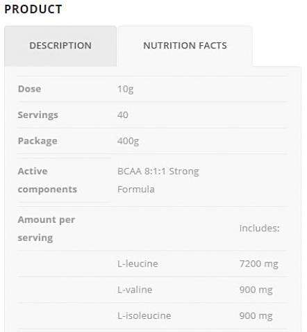The width and height of the screenshot is (307, 332).
Task: Select the Active components label
Action: point(47,180)
